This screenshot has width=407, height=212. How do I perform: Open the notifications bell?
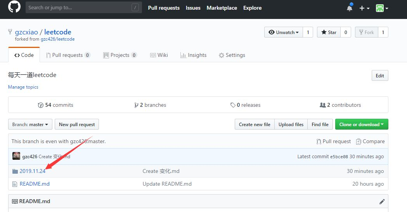click(x=350, y=8)
